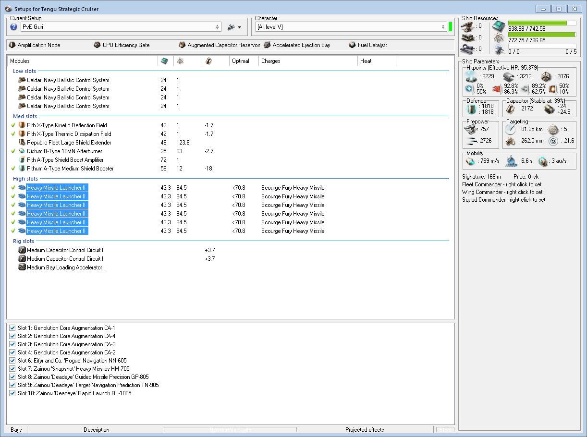The width and height of the screenshot is (587, 437).
Task: Click the Heat column header
Action: (x=377, y=61)
